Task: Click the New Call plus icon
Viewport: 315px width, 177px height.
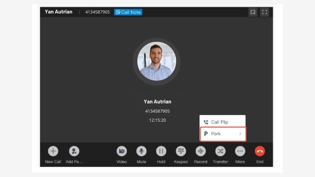Action: [x=53, y=151]
